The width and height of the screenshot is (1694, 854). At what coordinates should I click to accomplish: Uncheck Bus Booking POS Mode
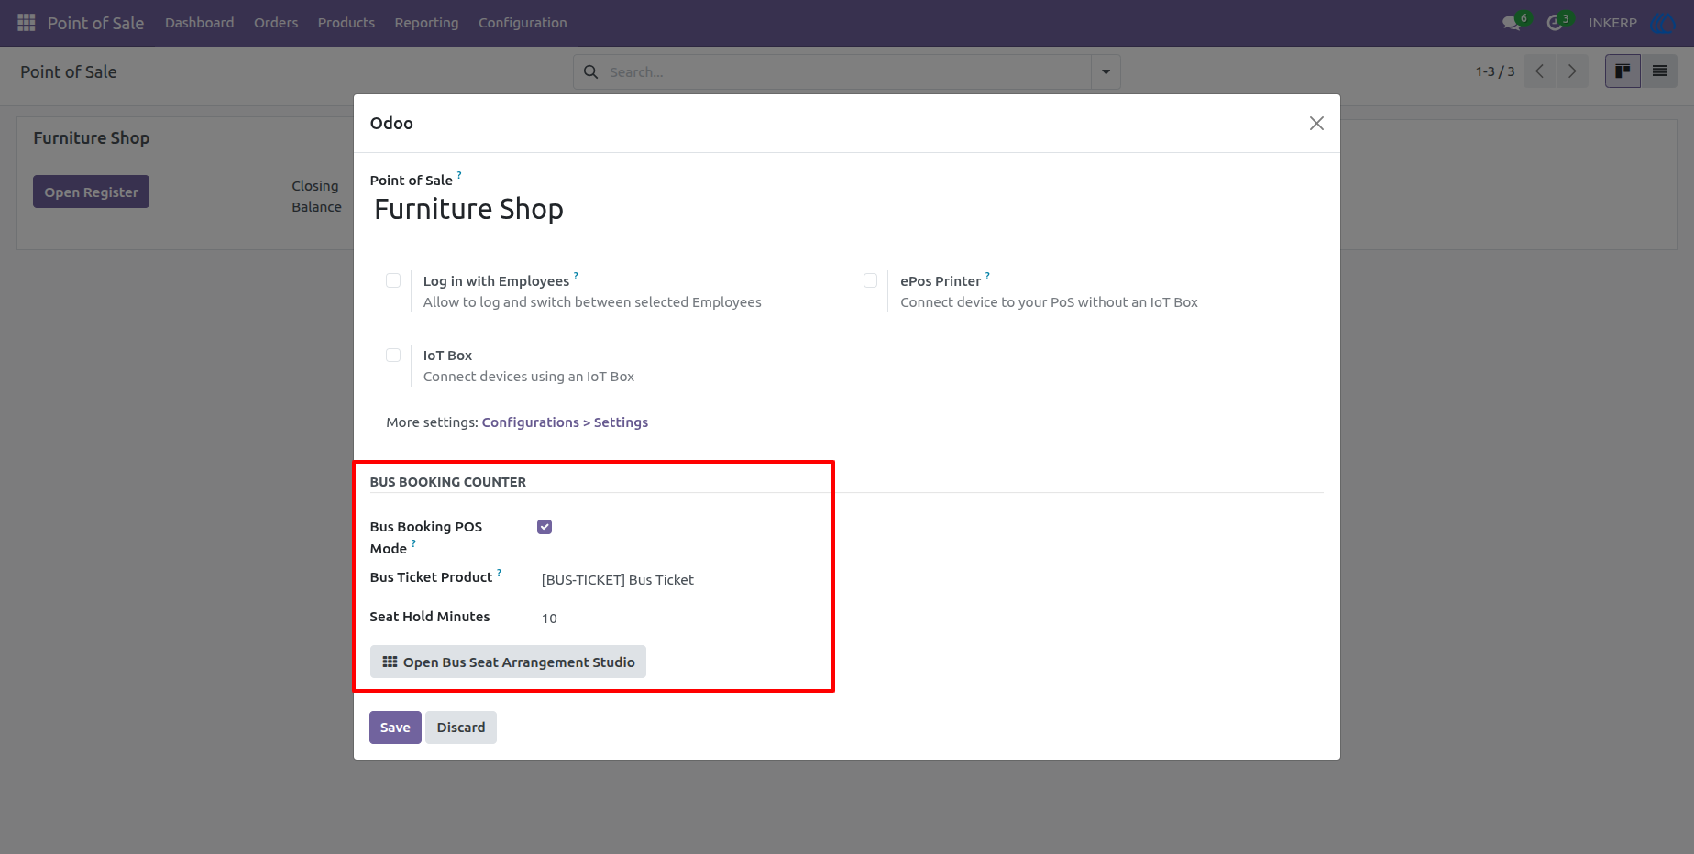[544, 527]
